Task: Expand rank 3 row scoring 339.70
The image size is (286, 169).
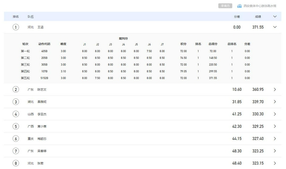Action: (275, 102)
